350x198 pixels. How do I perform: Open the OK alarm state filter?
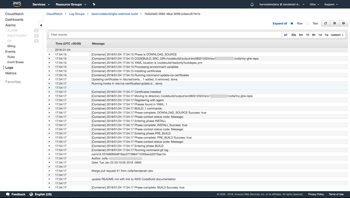pos(9,41)
